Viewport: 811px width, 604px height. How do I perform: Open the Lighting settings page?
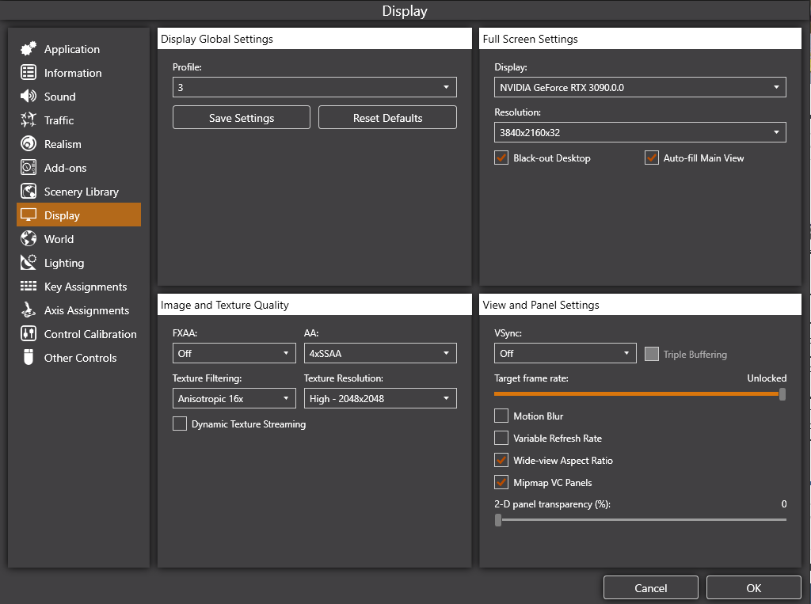point(78,264)
